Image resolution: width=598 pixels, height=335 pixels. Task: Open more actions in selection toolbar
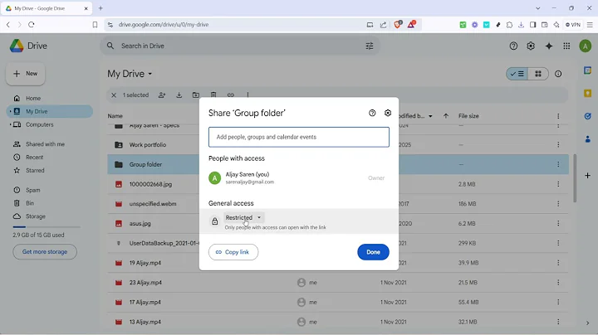pos(248,95)
